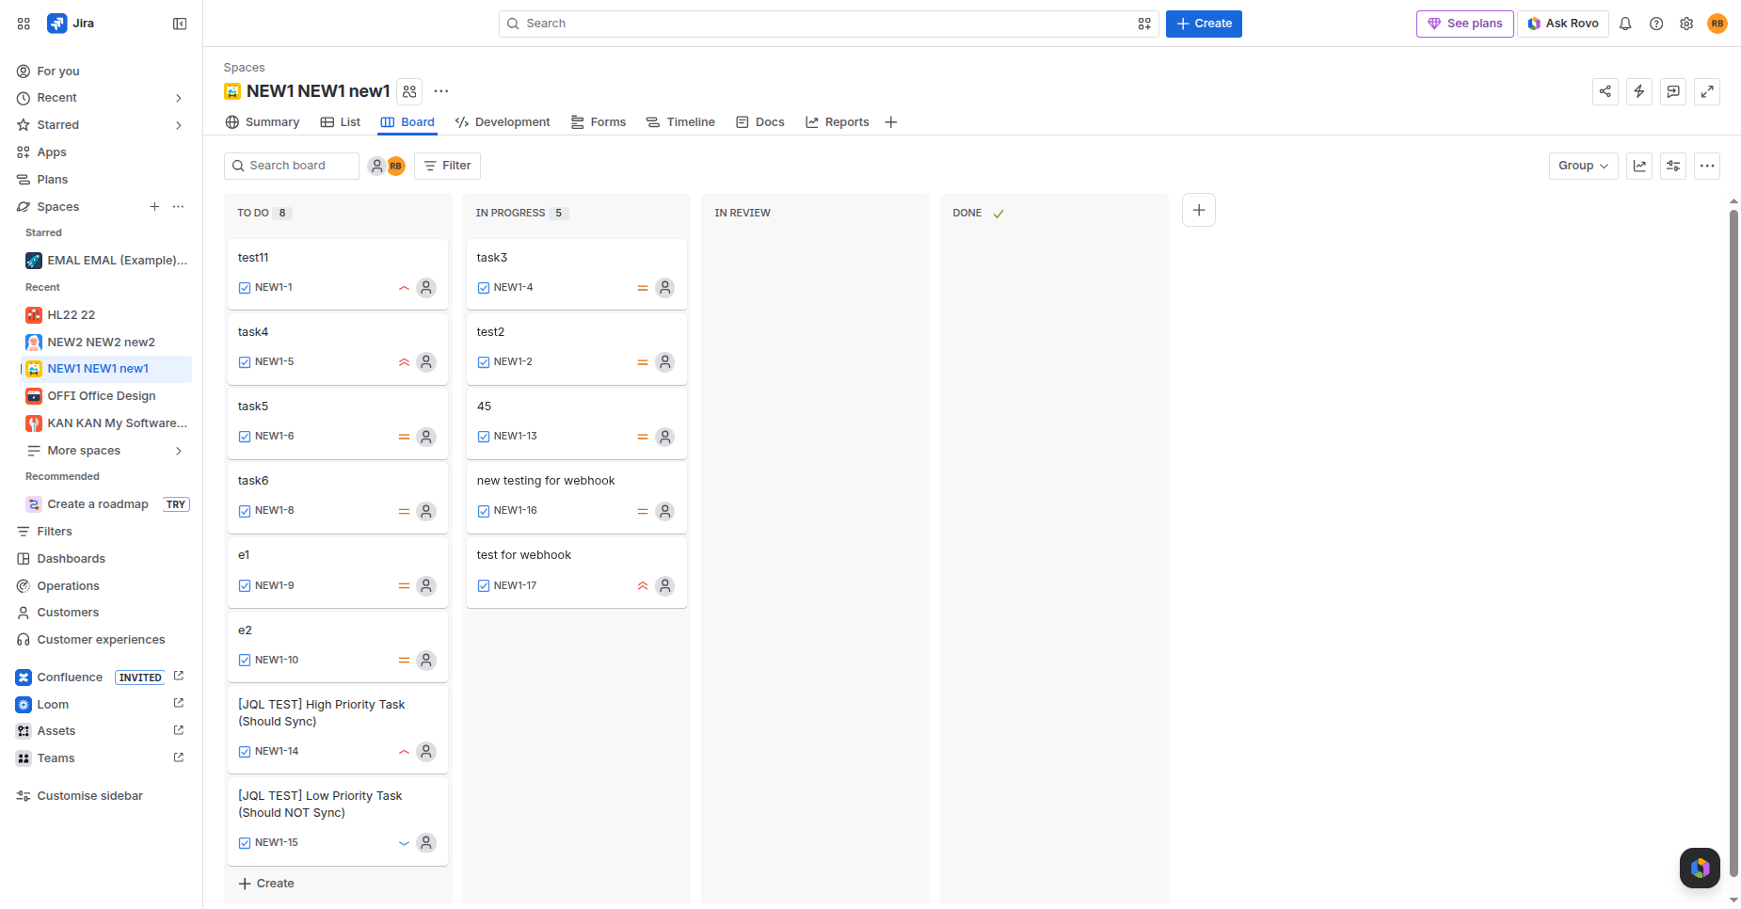The width and height of the screenshot is (1741, 909).
Task: Click the priority icon on NEW1-17 card
Action: [x=643, y=586]
